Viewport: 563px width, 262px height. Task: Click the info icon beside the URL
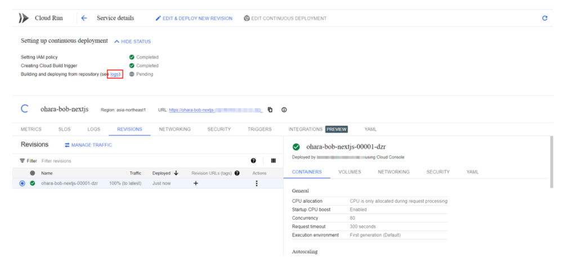coord(284,110)
